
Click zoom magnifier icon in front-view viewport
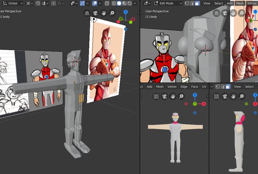click(x=181, y=97)
